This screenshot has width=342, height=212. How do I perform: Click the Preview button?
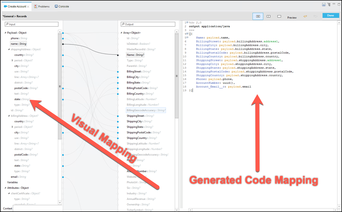(x=292, y=18)
